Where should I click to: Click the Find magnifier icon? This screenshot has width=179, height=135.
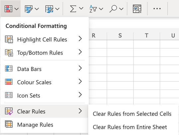point(113,9)
